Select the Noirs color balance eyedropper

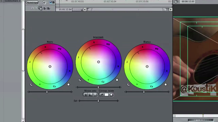(x=31, y=85)
